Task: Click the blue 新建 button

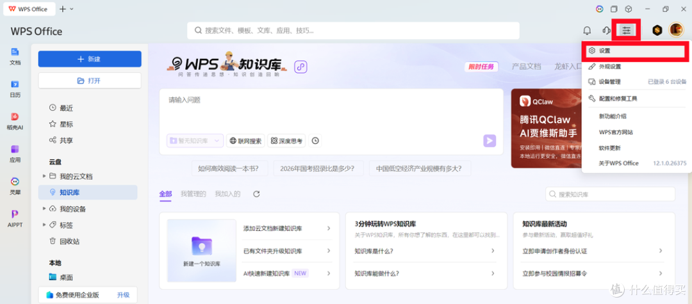Action: [90, 59]
